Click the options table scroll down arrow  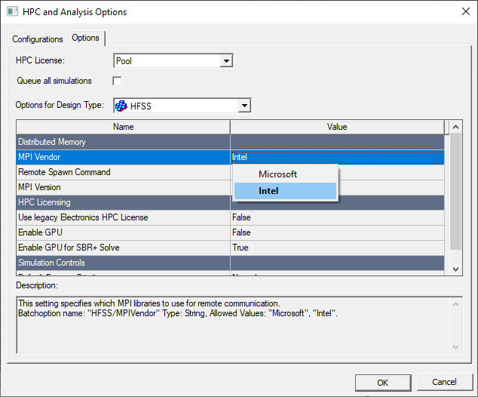point(455,269)
